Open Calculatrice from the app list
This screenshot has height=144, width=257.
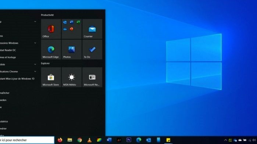tap(4, 122)
